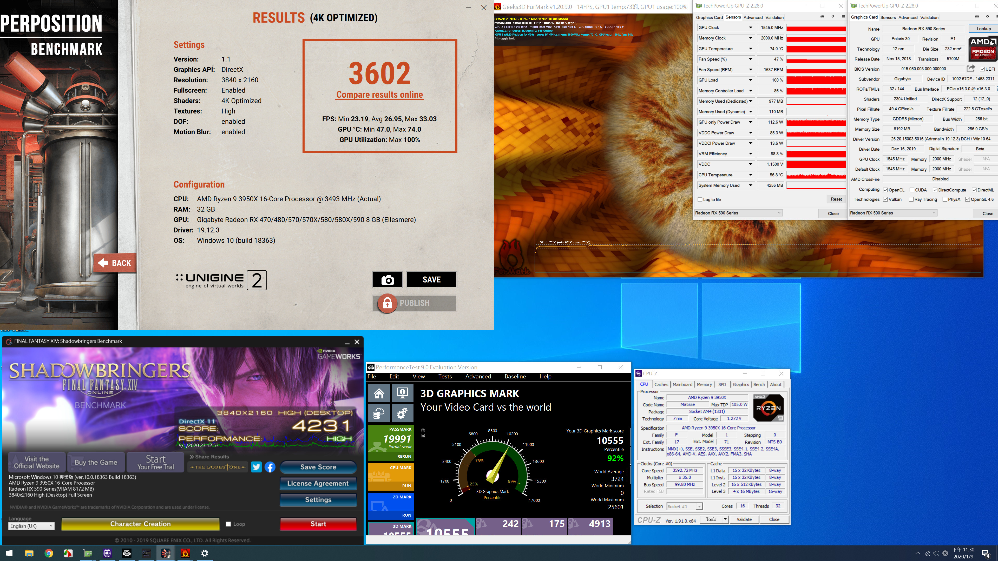Share Final Fantasy score on Facebook
Viewport: 998px width, 561px height.
tap(270, 467)
